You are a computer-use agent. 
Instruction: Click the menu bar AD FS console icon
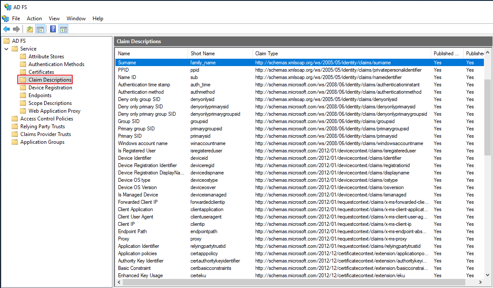pos(5,18)
